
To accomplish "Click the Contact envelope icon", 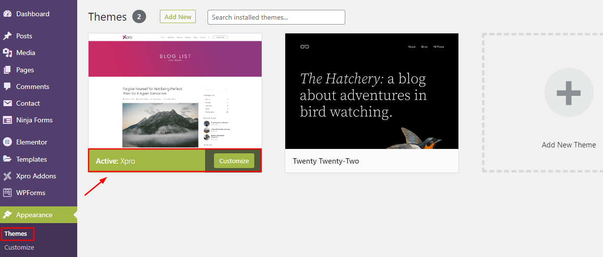I will pyautogui.click(x=7, y=103).
